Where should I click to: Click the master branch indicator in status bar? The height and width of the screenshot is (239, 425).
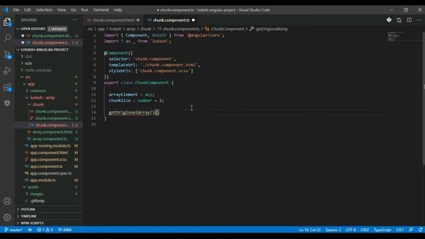[14, 230]
